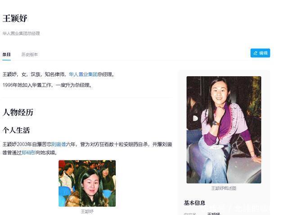Click the 个人生活 subsection heading
288x215 pixels.
16,130
